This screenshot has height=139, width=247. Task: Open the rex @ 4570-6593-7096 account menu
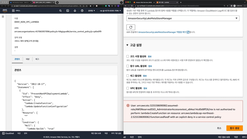(x=110, y=11)
